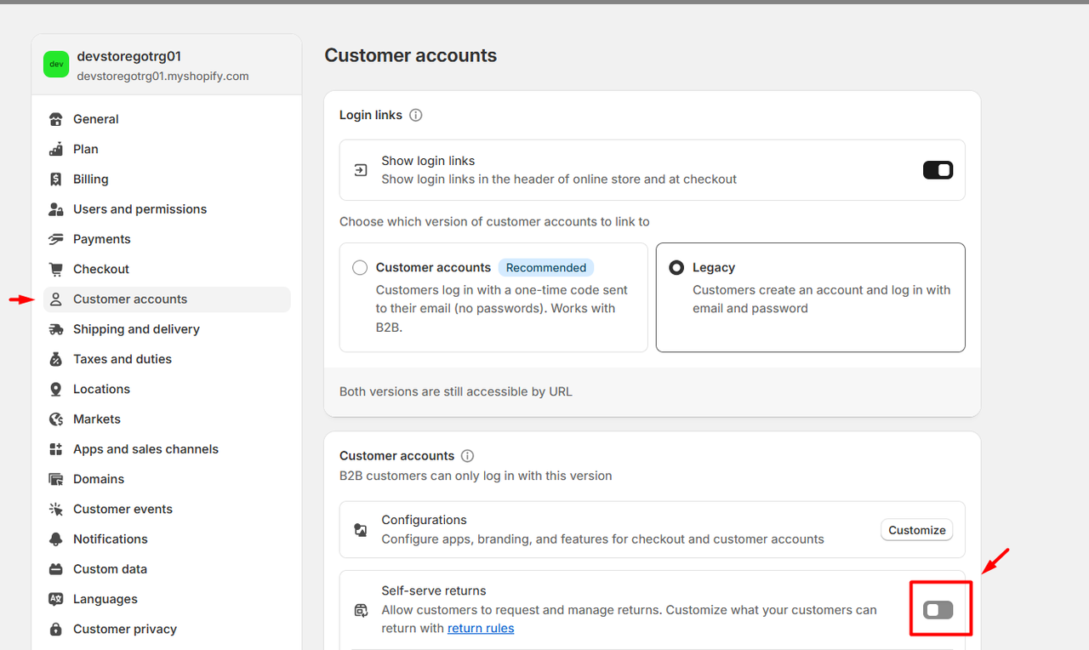The height and width of the screenshot is (650, 1089).
Task: Go to Taxes and duties settings
Action: tap(122, 359)
